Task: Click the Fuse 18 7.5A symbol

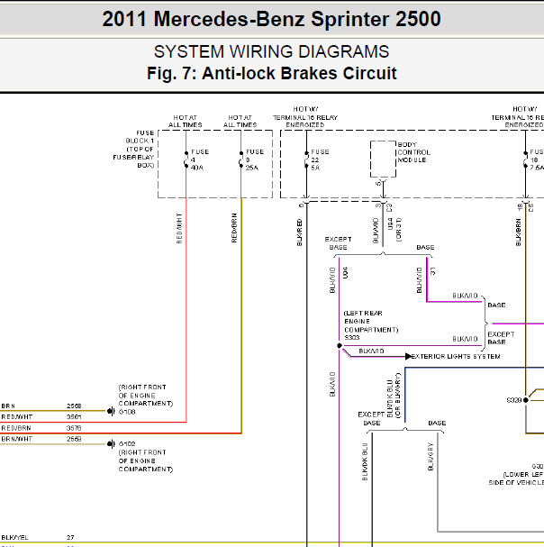Action: [526, 160]
